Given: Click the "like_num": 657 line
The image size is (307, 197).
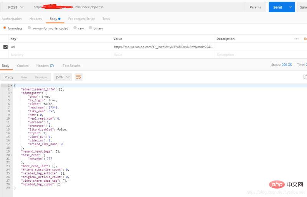Looking at the screenshot, I should coord(42,111).
